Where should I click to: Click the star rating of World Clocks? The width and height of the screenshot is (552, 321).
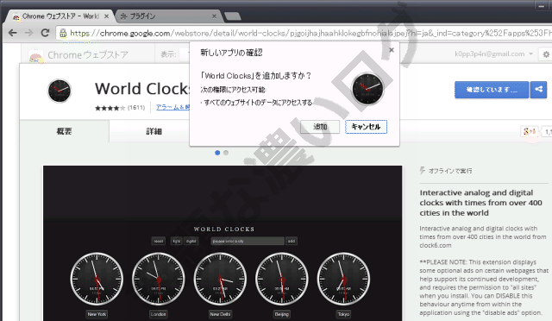110,108
